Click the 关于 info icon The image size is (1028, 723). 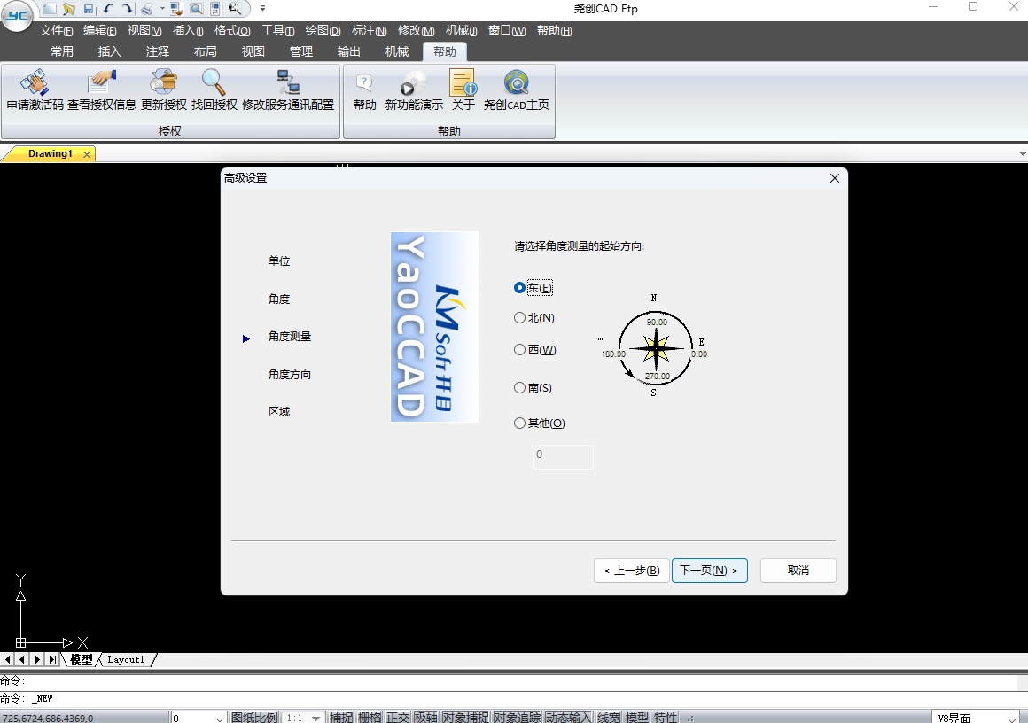pos(463,82)
